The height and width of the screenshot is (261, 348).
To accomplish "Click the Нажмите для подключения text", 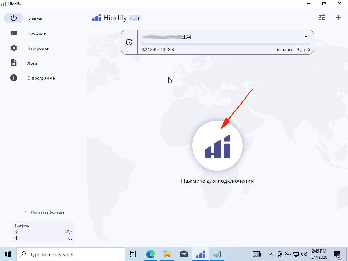I will click(217, 181).
